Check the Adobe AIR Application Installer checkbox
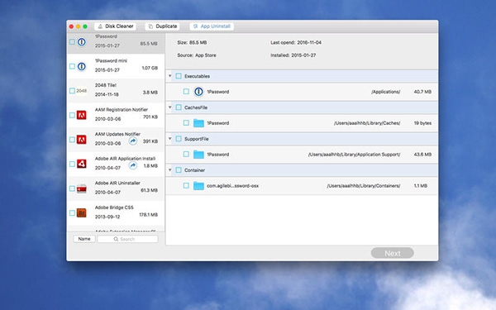This screenshot has height=310, width=496. (x=72, y=164)
